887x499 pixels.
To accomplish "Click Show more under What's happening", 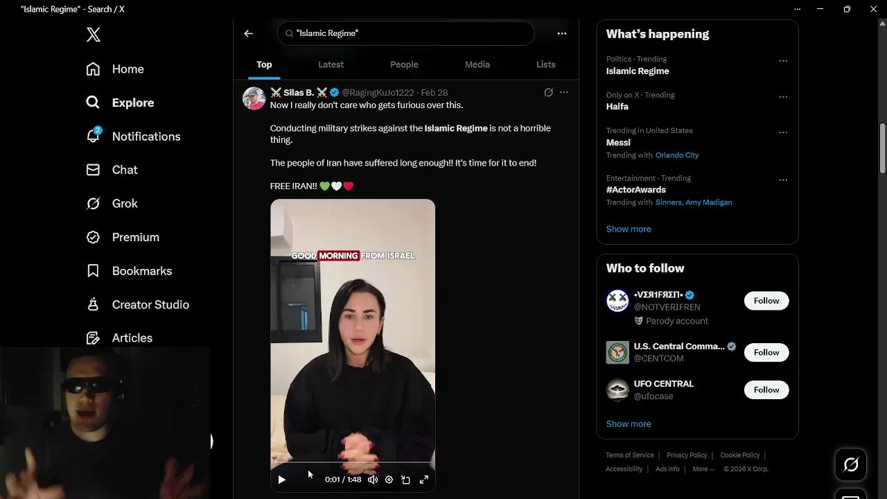I will tap(629, 229).
